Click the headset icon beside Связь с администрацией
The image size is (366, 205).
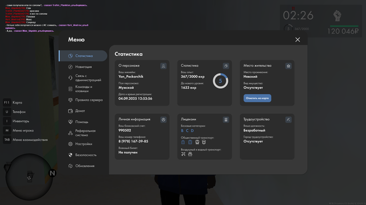click(x=70, y=78)
